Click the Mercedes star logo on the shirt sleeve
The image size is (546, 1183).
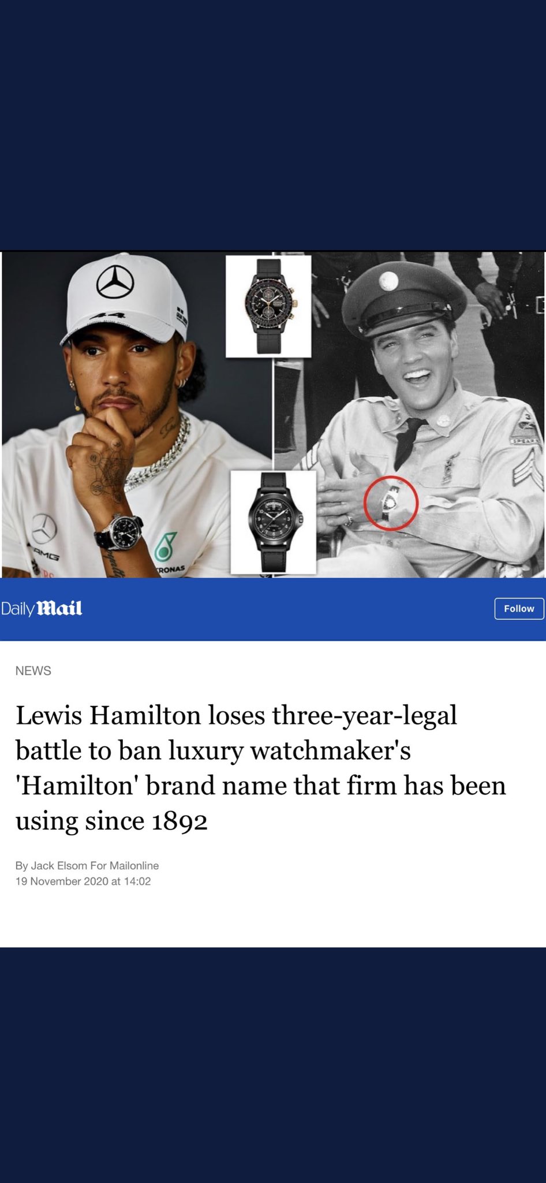click(44, 527)
